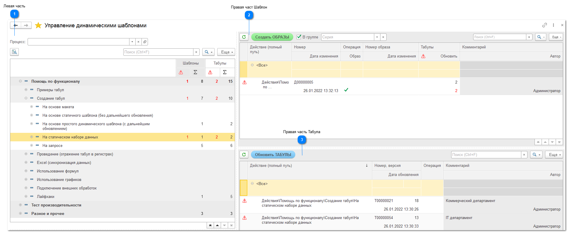
Task: Focus the upper right search field
Action: [x=500, y=37]
